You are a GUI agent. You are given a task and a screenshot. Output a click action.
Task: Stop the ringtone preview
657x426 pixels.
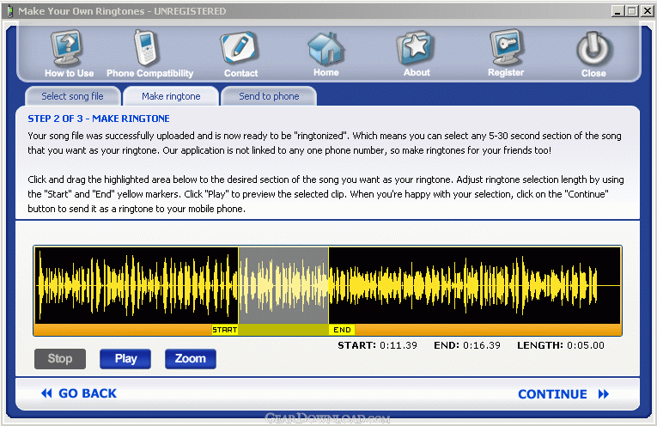(x=60, y=359)
